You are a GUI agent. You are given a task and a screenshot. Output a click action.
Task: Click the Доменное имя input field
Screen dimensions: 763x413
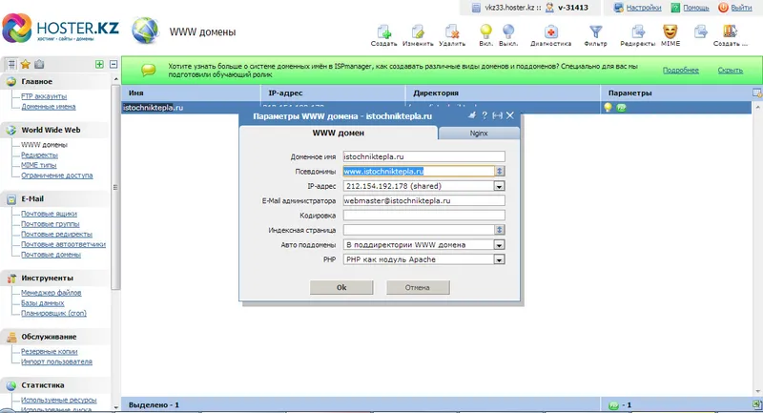(423, 156)
